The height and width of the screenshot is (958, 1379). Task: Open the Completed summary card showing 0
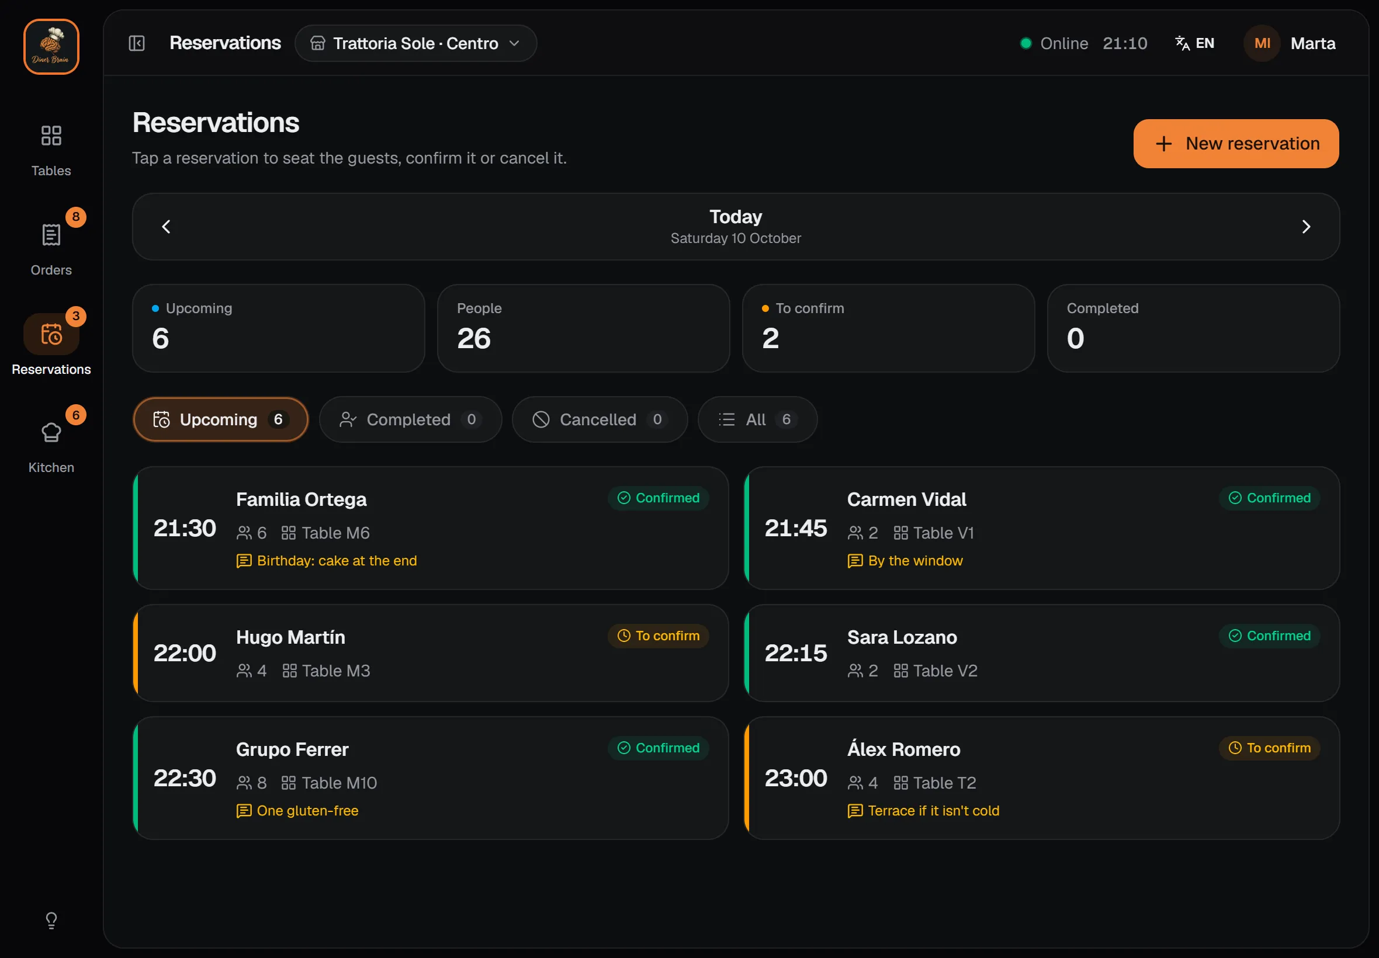click(x=1193, y=328)
